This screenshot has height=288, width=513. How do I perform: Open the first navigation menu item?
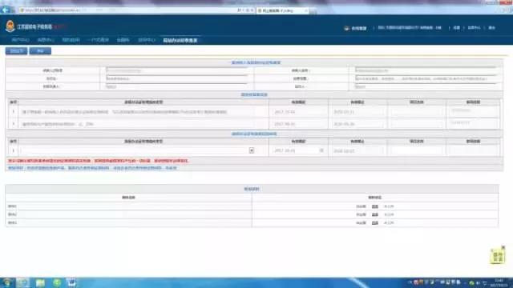(20, 40)
